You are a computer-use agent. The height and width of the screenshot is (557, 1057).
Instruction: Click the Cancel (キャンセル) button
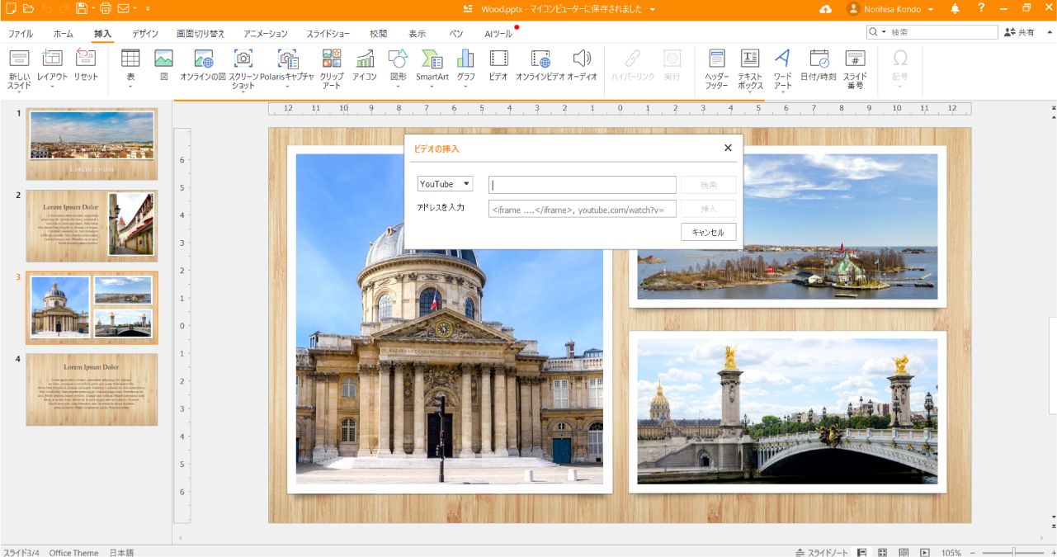click(x=708, y=233)
